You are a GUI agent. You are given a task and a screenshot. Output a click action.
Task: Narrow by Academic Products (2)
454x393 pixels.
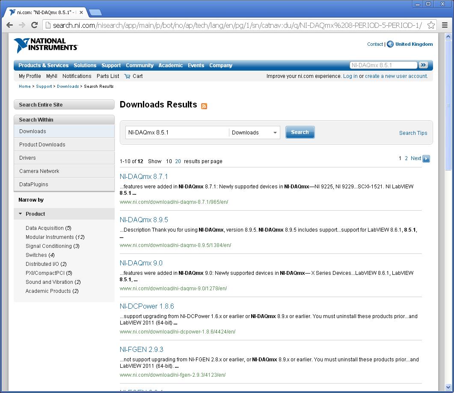pyautogui.click(x=52, y=291)
